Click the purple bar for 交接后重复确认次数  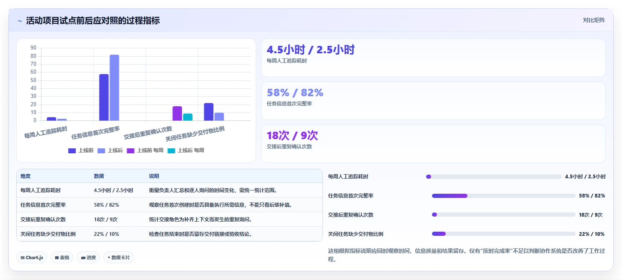177,113
